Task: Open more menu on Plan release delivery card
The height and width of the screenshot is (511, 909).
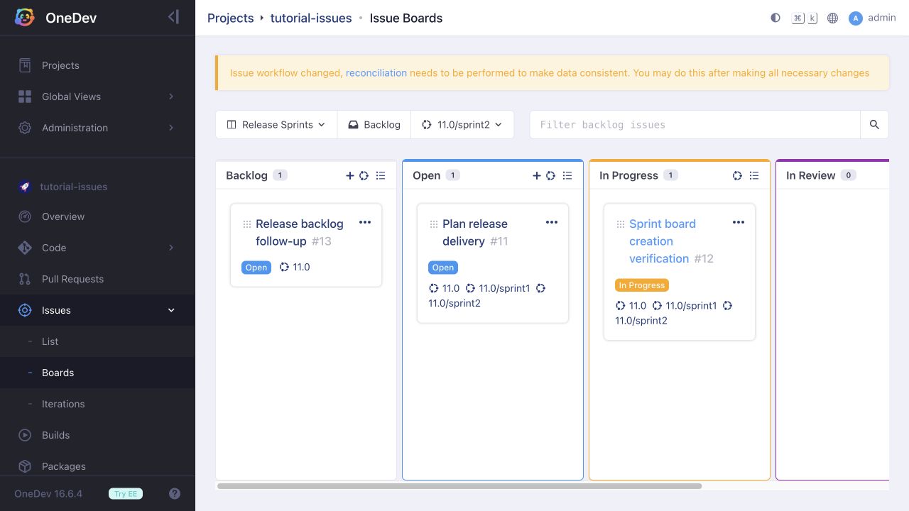Action: 552,222
